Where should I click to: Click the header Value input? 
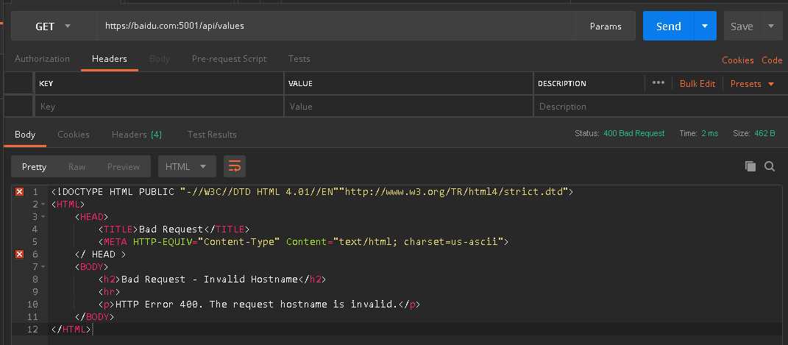pos(408,107)
